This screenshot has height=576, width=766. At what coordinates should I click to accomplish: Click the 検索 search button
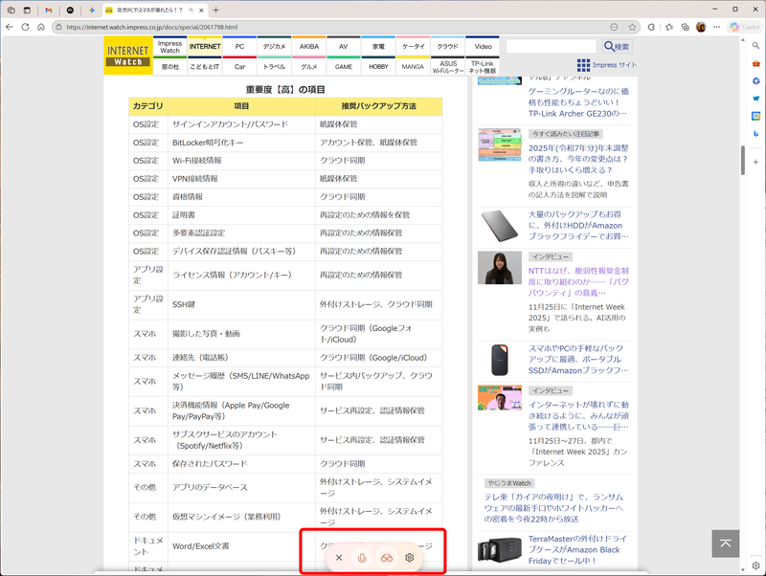coord(617,46)
